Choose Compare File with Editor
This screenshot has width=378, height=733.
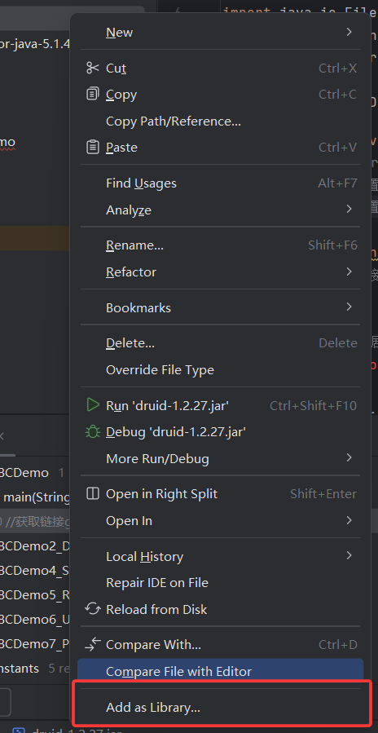coord(220,672)
